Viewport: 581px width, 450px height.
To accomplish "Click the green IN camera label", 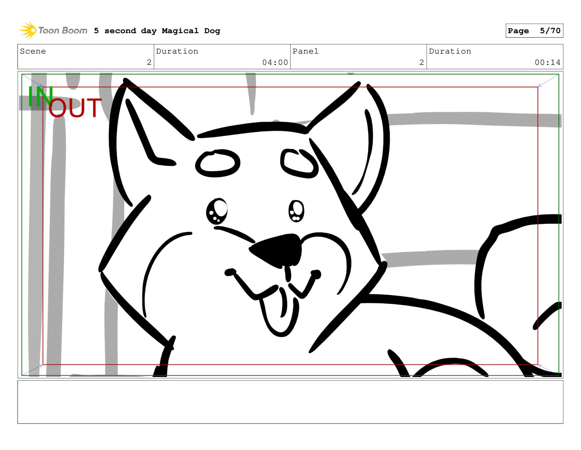I will (x=41, y=96).
